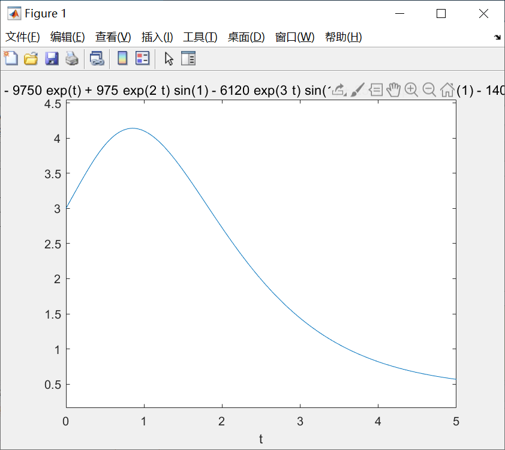The width and height of the screenshot is (505, 450).
Task: Insert a colorbar from the toolbar
Action: [122, 59]
